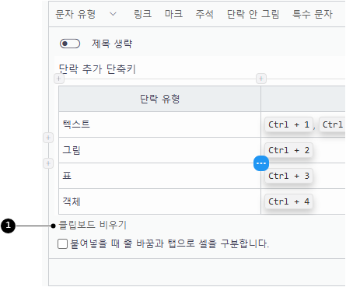Expand the chevron next to 문자 유형
Image resolution: width=346 pixels, height=287 pixels.
click(x=113, y=14)
